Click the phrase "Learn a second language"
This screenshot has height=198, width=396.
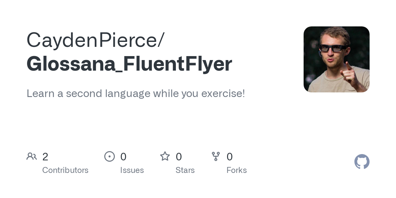[81, 93]
